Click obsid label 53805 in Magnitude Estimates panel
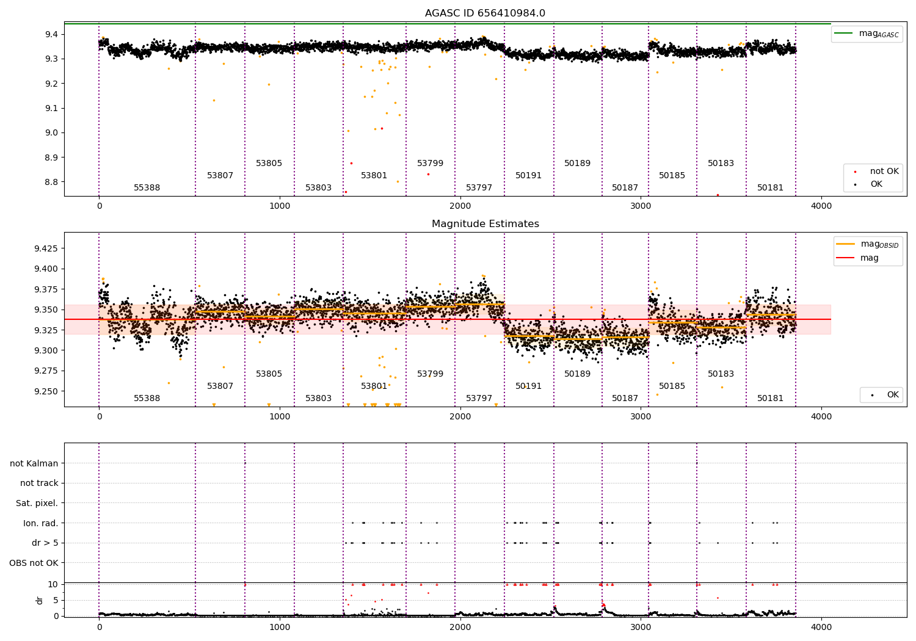 click(269, 374)
